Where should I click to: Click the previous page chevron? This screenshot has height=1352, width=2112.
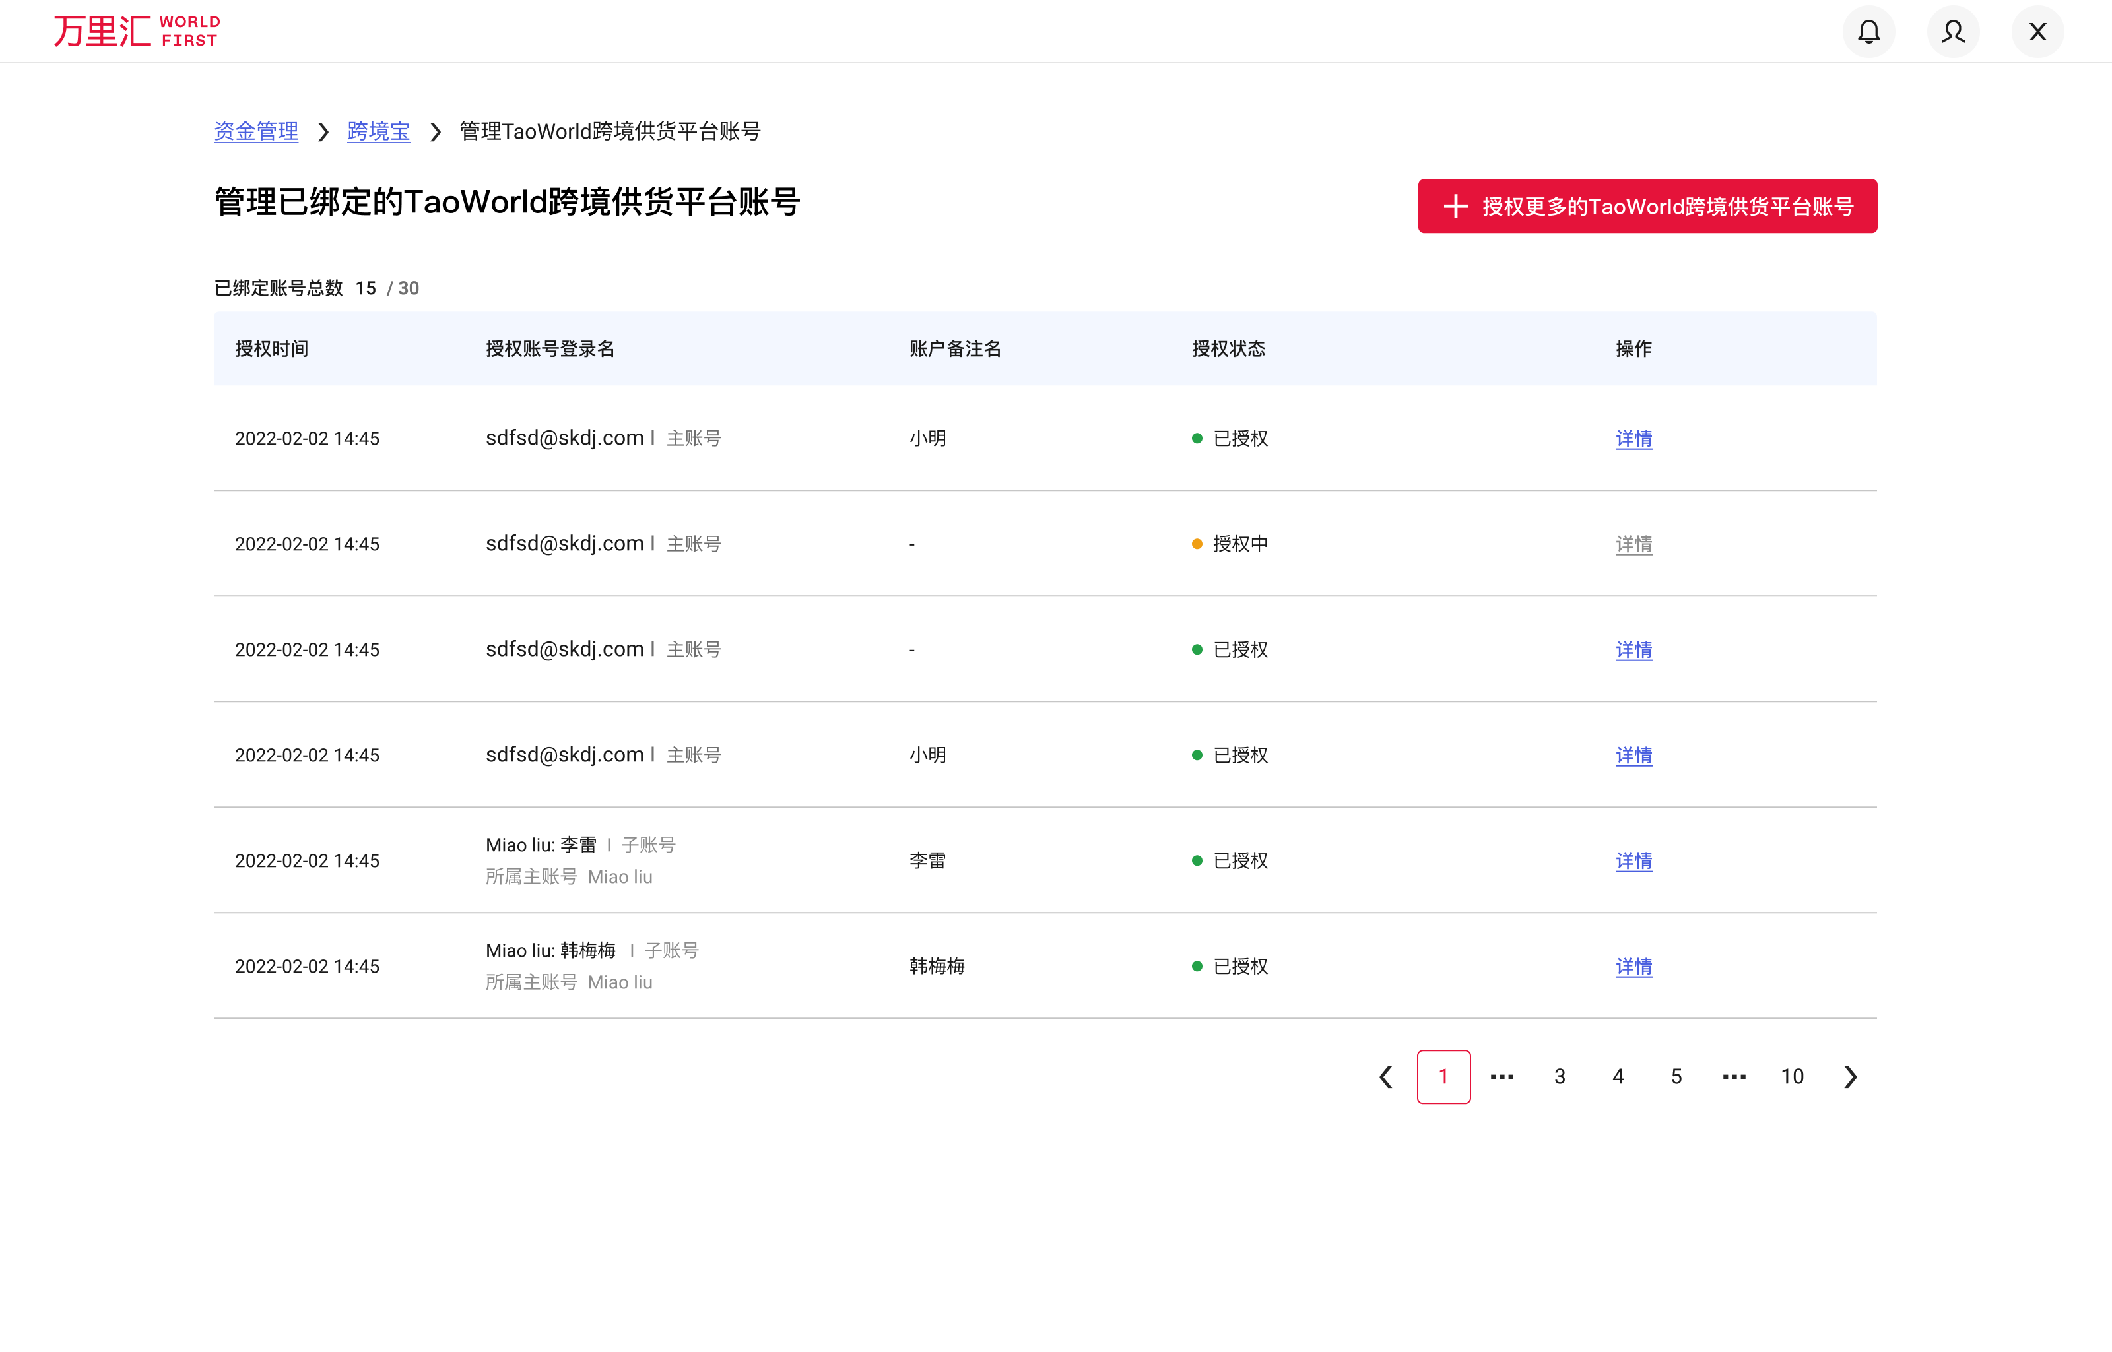(x=1386, y=1076)
